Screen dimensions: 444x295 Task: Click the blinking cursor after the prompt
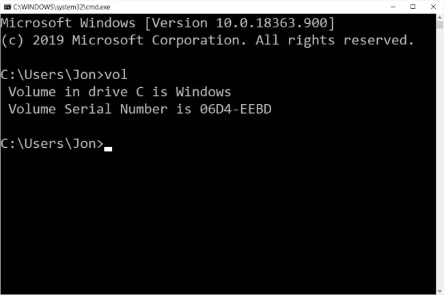click(108, 147)
